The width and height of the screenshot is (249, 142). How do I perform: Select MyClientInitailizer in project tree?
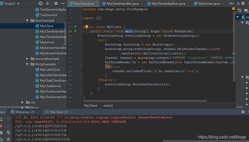[51, 37]
